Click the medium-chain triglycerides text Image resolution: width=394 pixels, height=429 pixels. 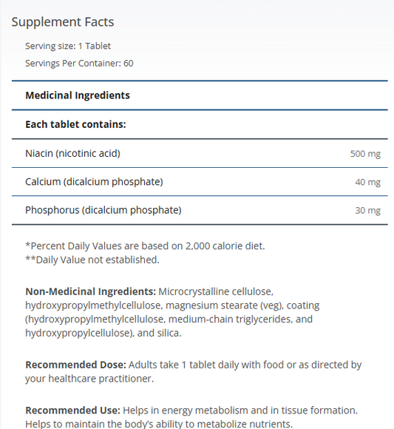pyautogui.click(x=230, y=320)
